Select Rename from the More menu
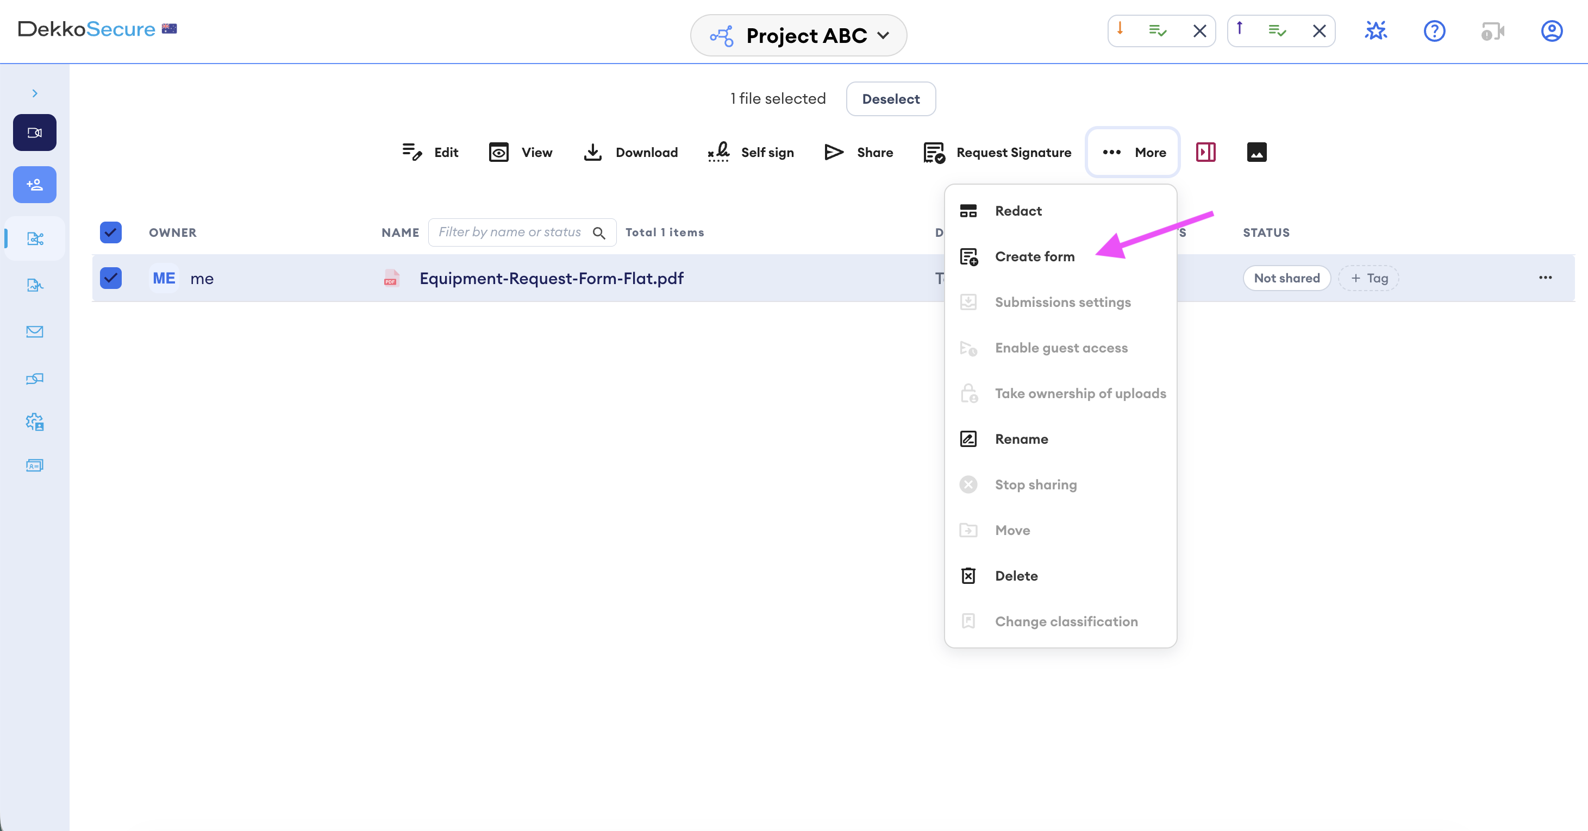1588x831 pixels. pos(1060,439)
